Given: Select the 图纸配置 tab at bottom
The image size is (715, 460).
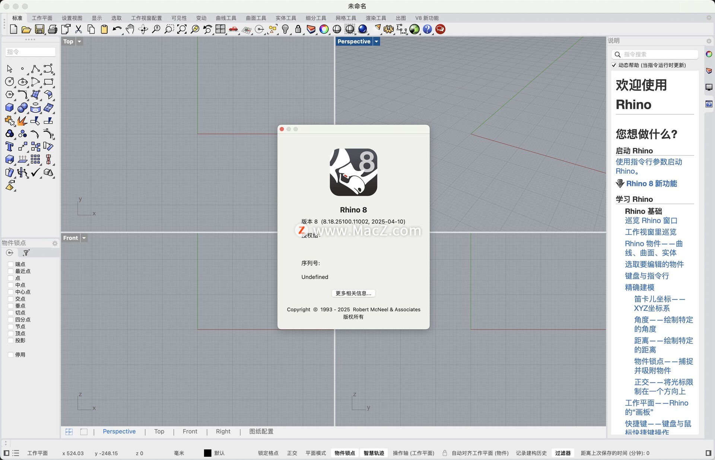Looking at the screenshot, I should (x=261, y=431).
